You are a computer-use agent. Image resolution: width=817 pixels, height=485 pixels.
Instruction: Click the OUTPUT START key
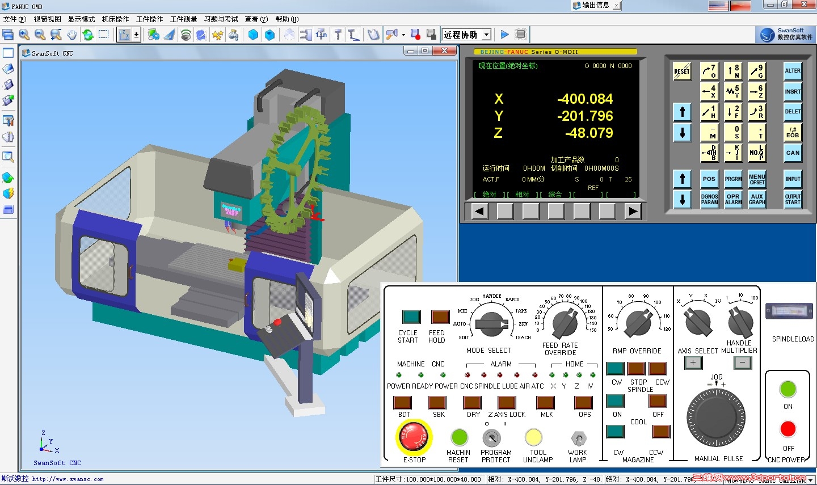coord(793,199)
